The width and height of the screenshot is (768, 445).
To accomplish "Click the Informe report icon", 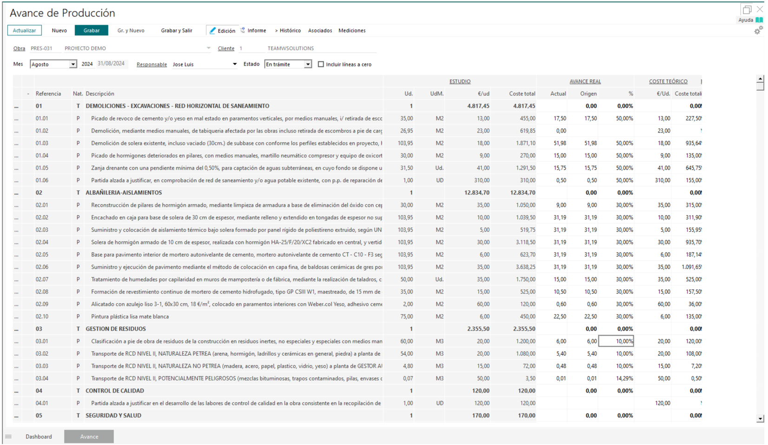I will coord(243,30).
